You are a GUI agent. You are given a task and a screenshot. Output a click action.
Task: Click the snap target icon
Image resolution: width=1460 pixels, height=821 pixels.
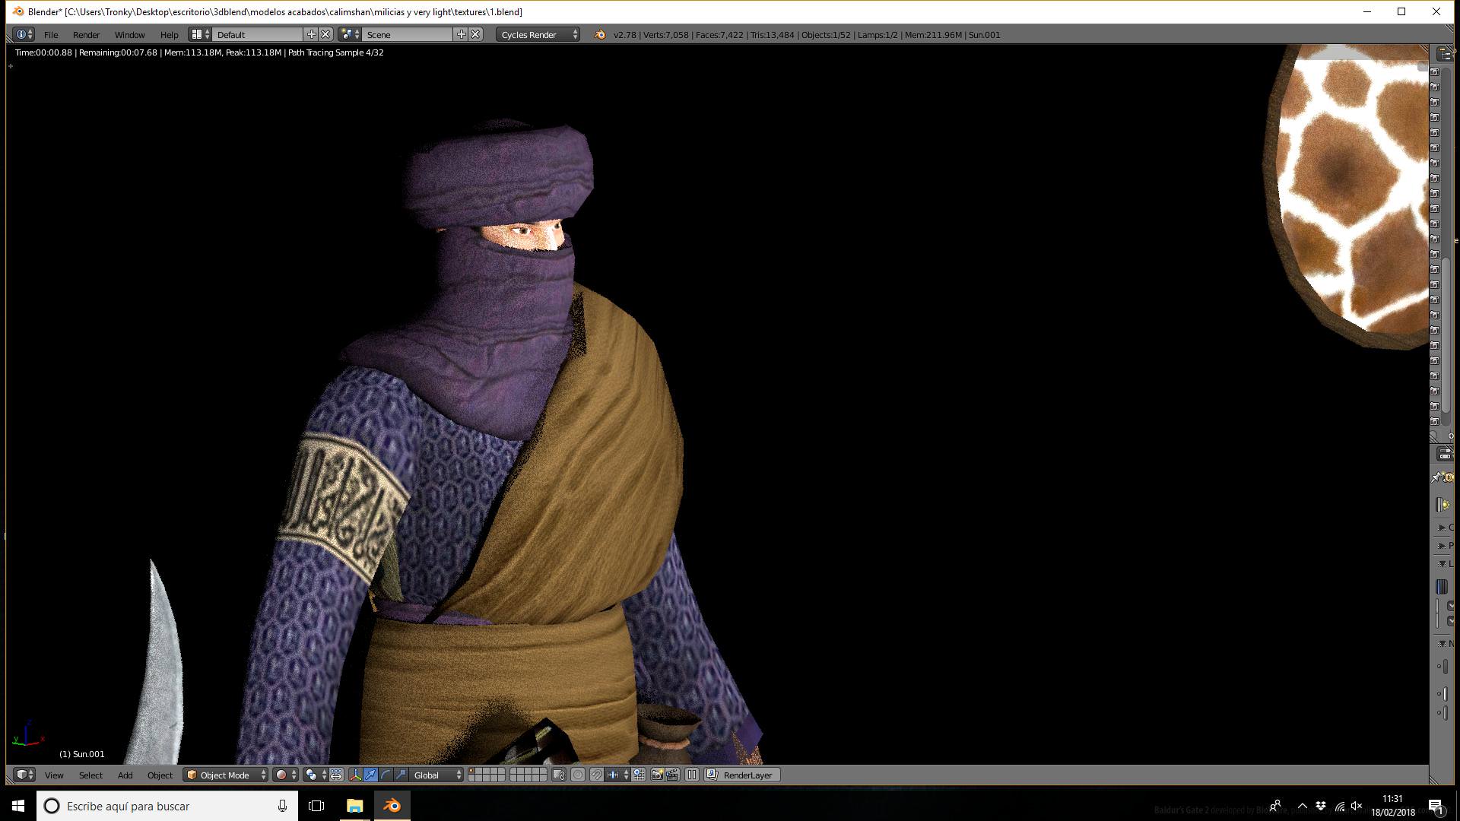point(639,775)
